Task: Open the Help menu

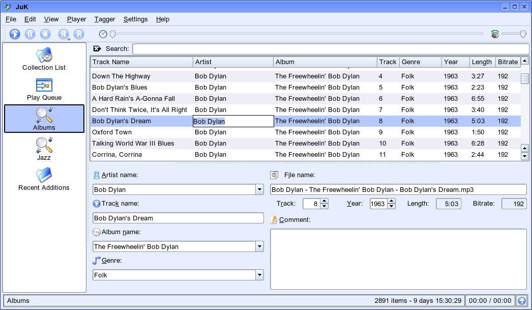Action: 163,19
